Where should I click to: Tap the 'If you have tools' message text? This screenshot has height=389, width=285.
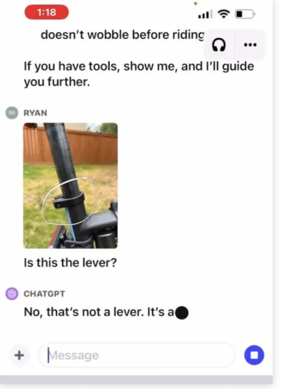point(139,74)
